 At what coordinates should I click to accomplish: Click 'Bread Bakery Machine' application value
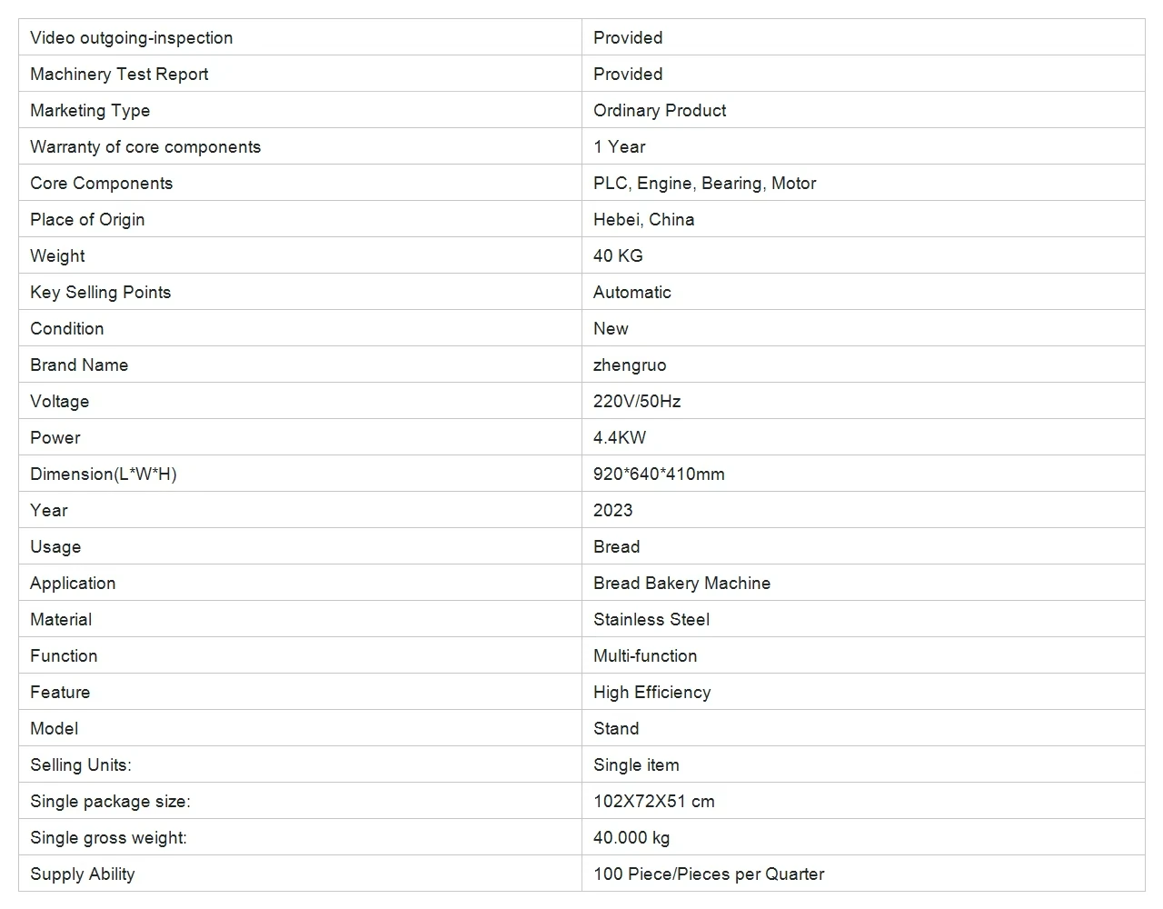point(681,583)
